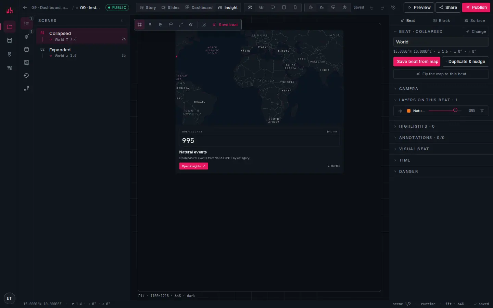This screenshot has height=308, width=493.
Task: Switch to dark theme moon icon
Action: [322, 7]
